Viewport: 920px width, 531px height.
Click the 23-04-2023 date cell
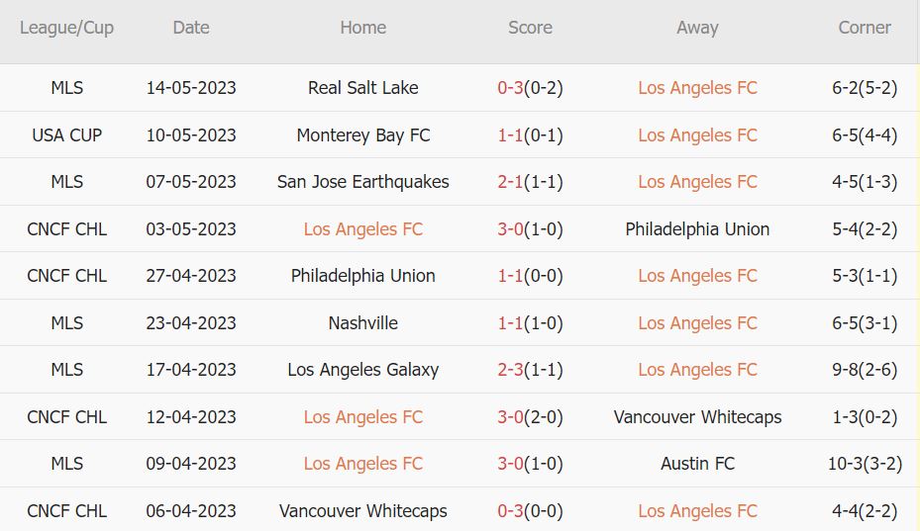(x=191, y=323)
